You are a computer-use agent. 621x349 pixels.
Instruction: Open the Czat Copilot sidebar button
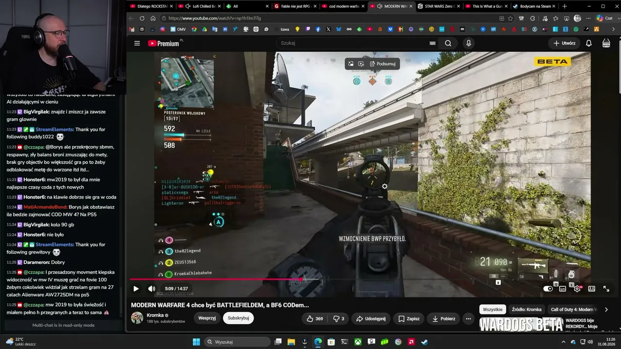pos(604,18)
